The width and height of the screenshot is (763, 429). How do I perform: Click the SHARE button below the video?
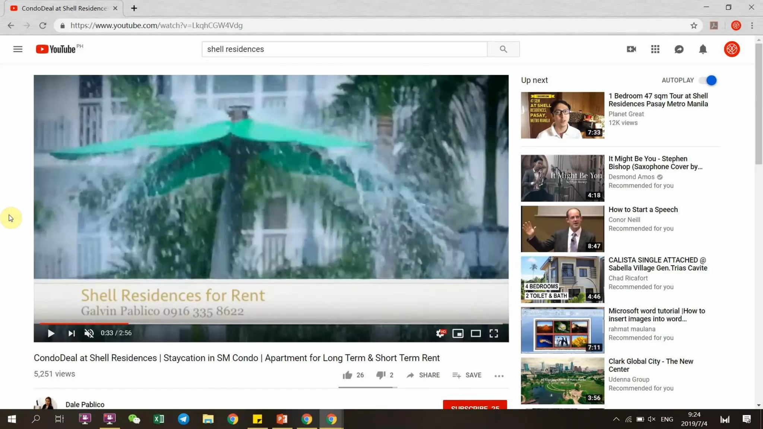pos(423,375)
